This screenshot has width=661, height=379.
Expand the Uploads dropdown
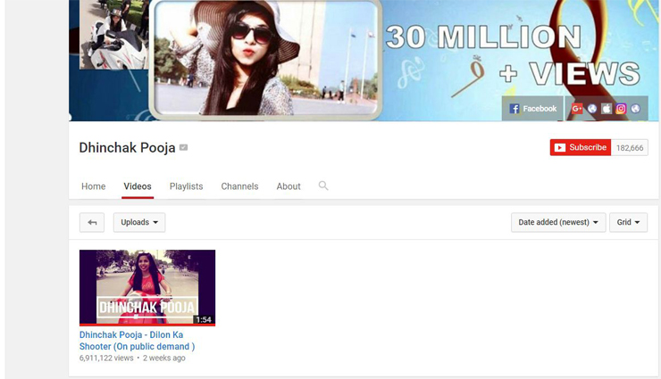[139, 222]
